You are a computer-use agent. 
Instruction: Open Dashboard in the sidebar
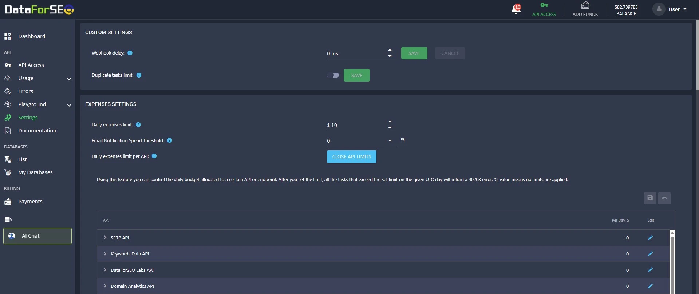click(32, 36)
